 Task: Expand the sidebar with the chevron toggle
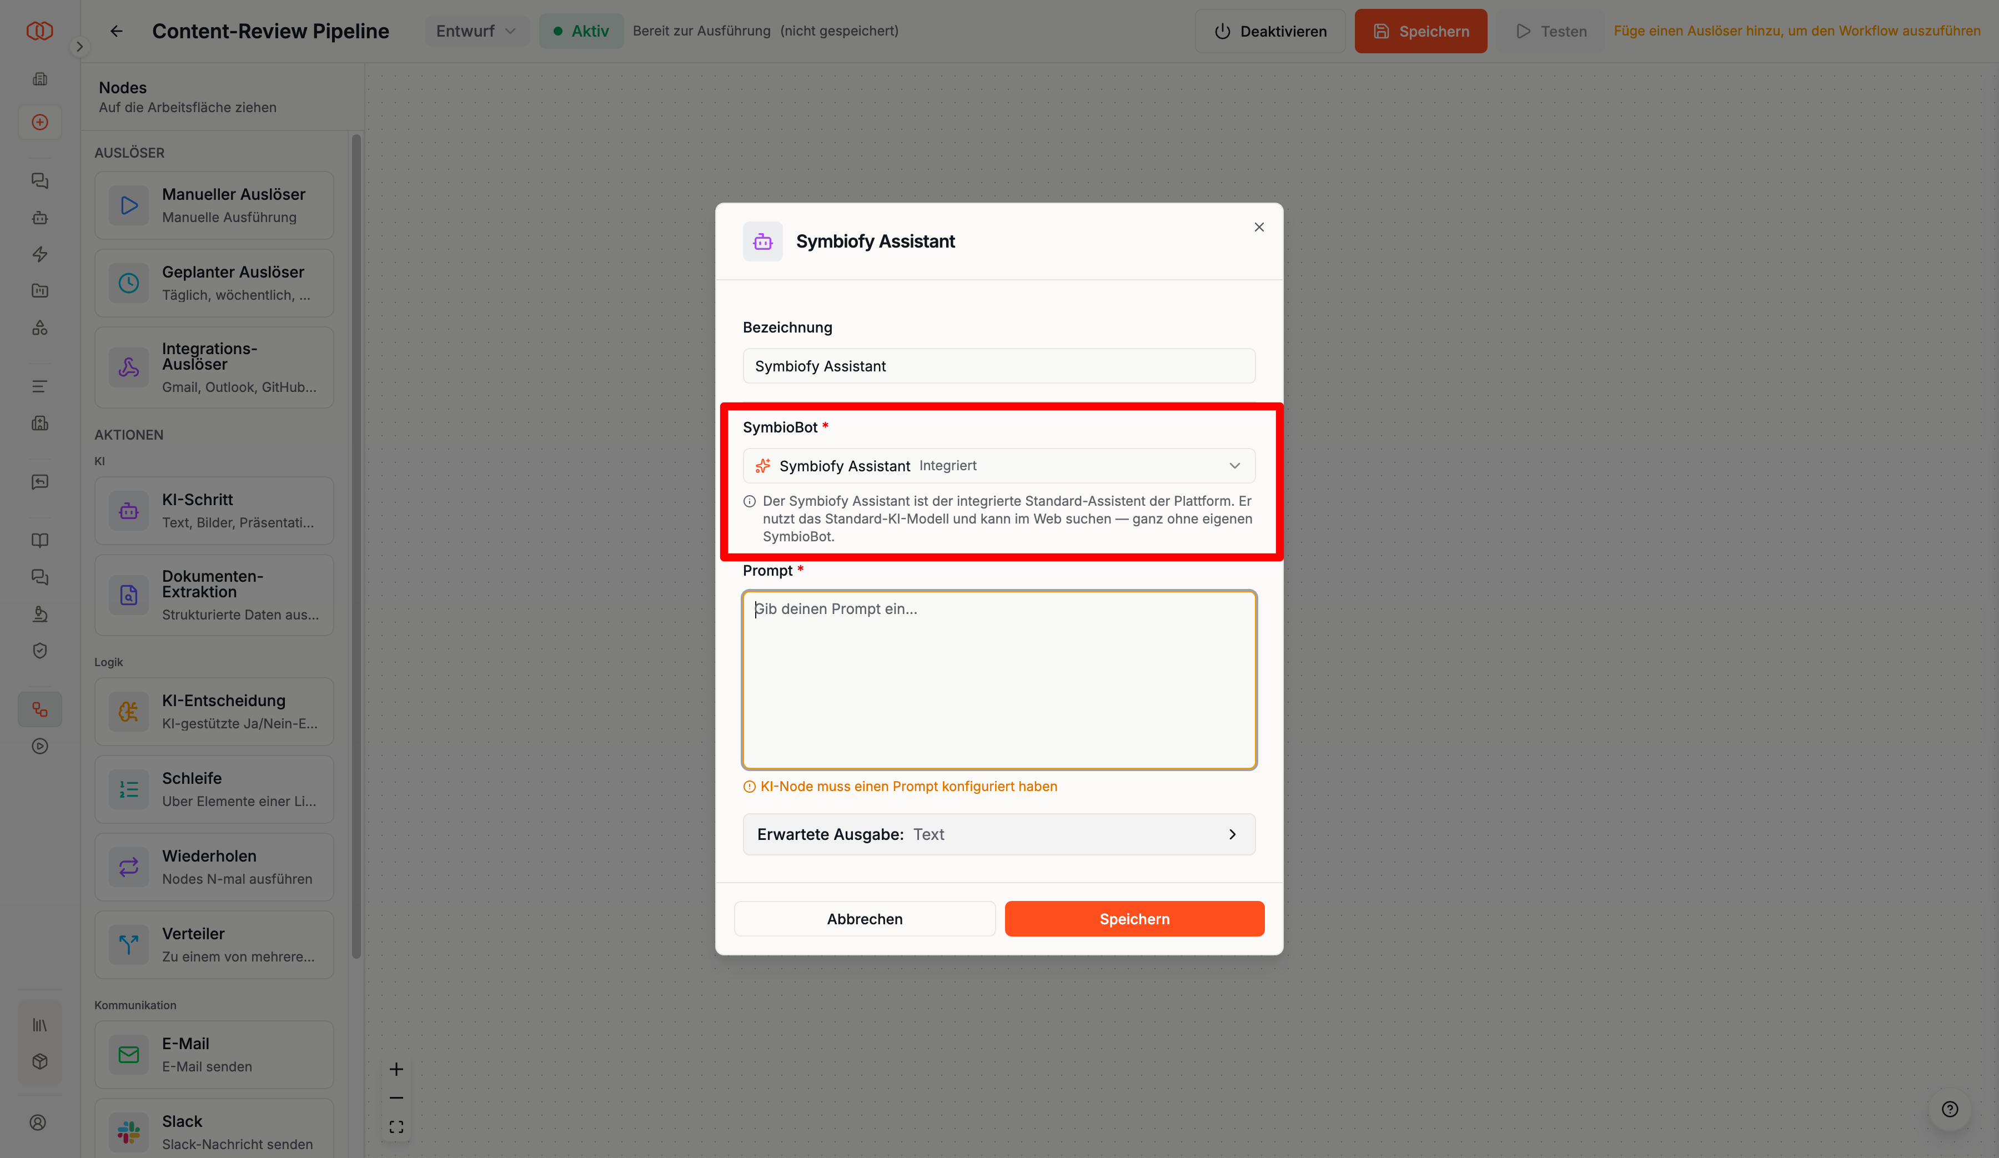coord(79,47)
